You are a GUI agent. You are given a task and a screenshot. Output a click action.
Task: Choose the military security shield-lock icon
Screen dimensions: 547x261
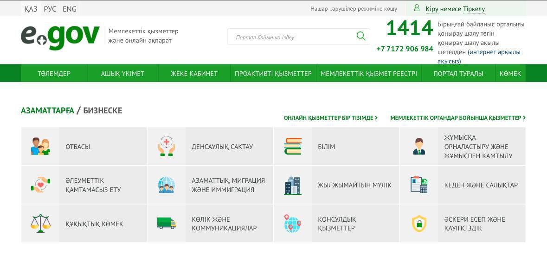(419, 224)
